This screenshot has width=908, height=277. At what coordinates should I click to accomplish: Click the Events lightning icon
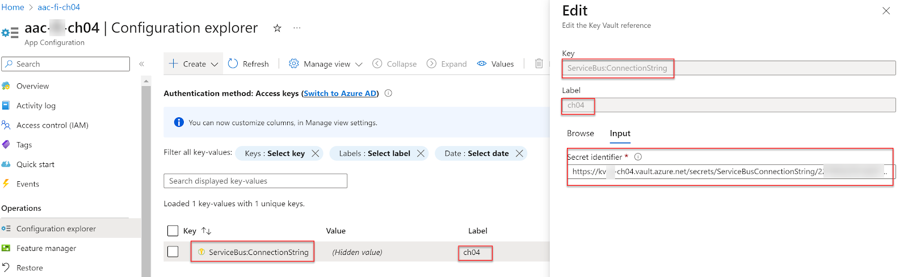pos(6,184)
